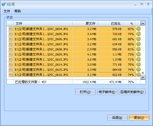The width and height of the screenshot is (153, 126).
Task: Click the green checkmark for DSC_0615.JPG
Action: [x=138, y=69]
